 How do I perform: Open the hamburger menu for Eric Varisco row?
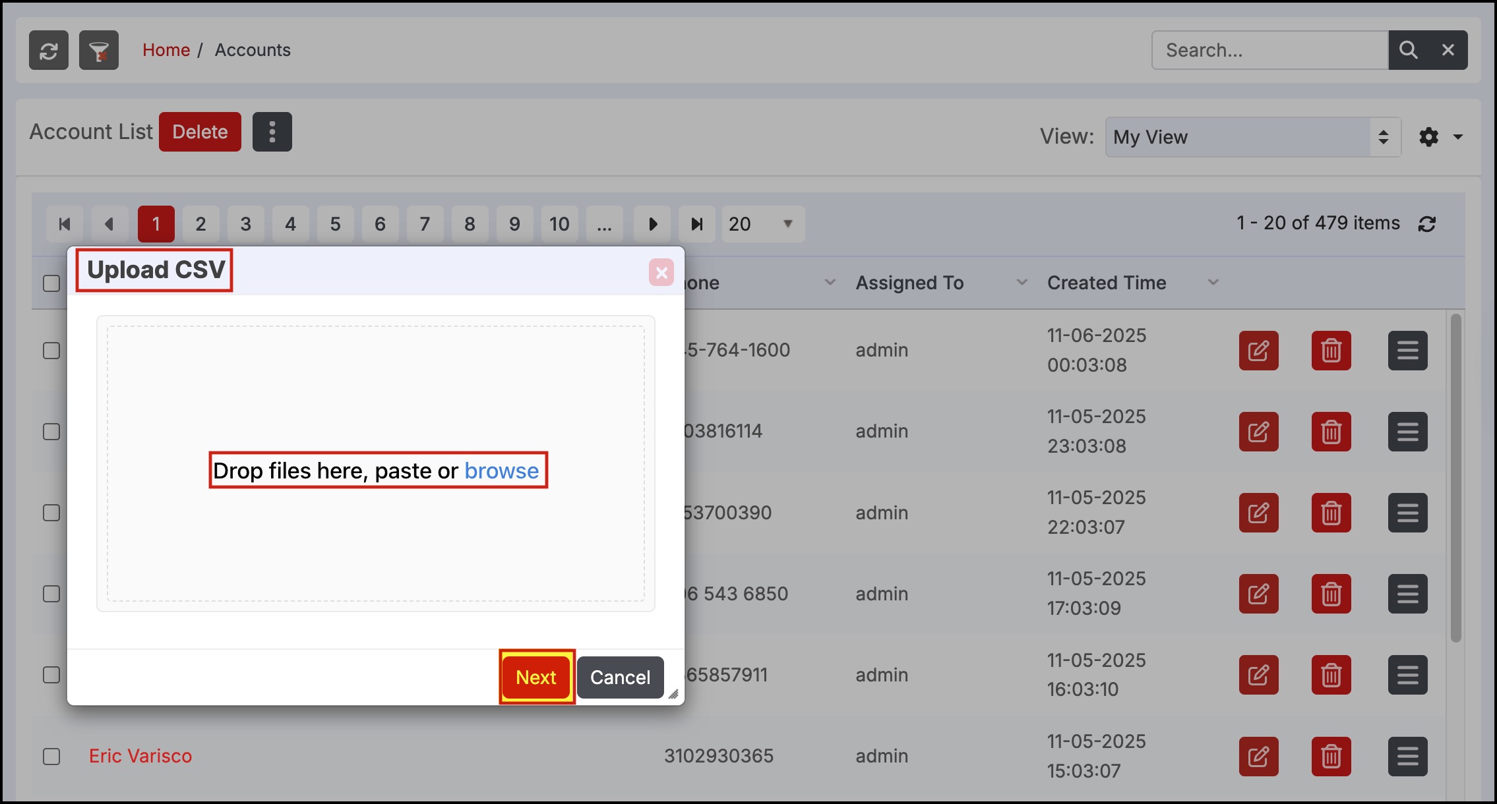click(1407, 756)
